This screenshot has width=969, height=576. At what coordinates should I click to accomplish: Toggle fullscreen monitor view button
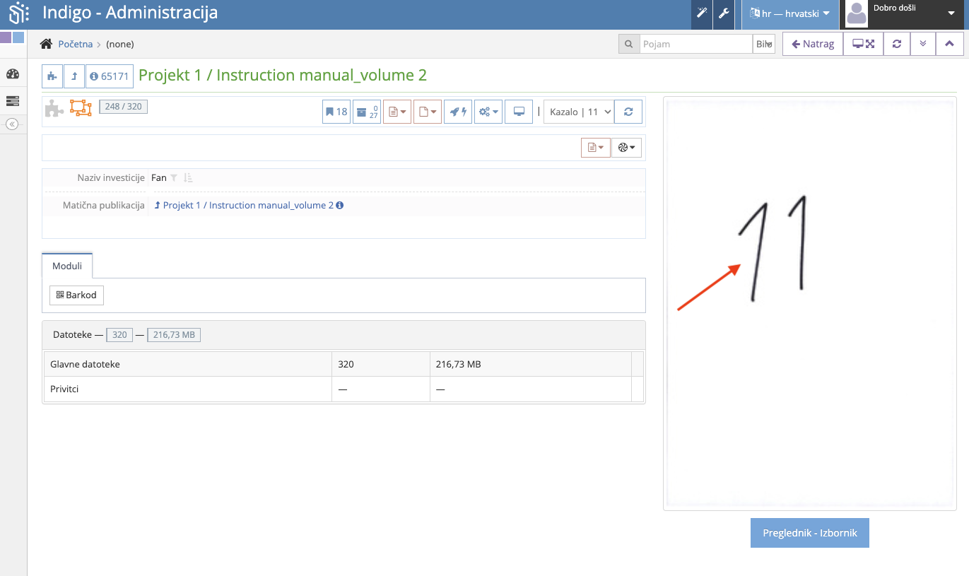tap(864, 44)
